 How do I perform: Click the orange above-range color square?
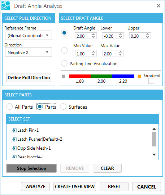coord(139,76)
